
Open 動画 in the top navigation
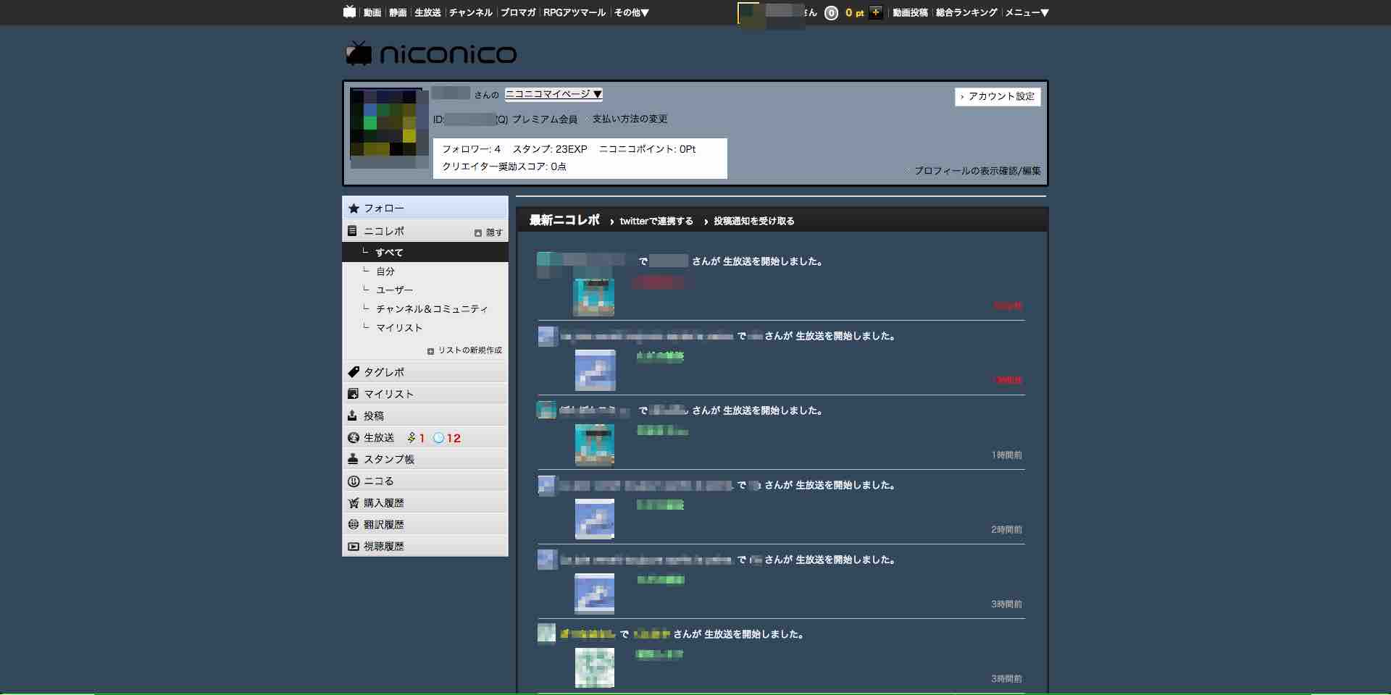point(372,12)
